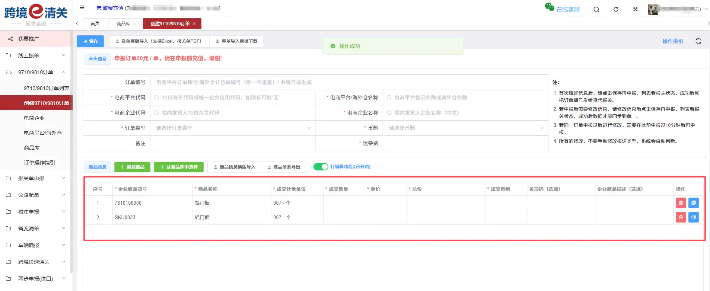Click the 7610100000 product number cell
The width and height of the screenshot is (710, 291).
point(153,203)
